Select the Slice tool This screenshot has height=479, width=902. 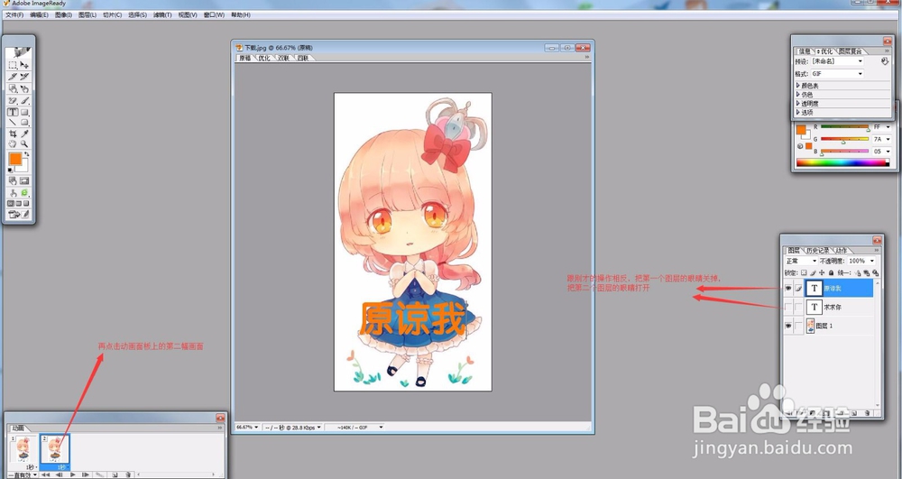coord(12,77)
